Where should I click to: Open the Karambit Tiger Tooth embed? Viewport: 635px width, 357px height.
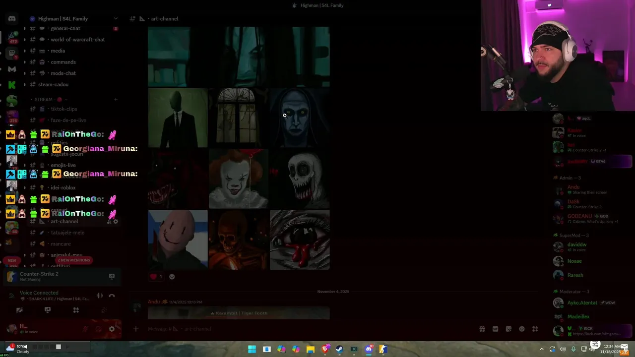pyautogui.click(x=239, y=313)
